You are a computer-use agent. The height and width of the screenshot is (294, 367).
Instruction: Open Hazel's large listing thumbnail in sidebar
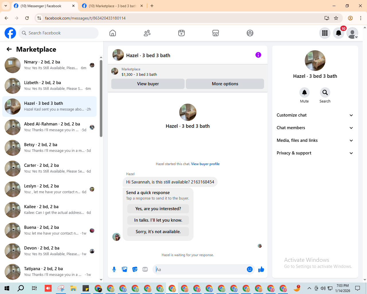[315, 61]
